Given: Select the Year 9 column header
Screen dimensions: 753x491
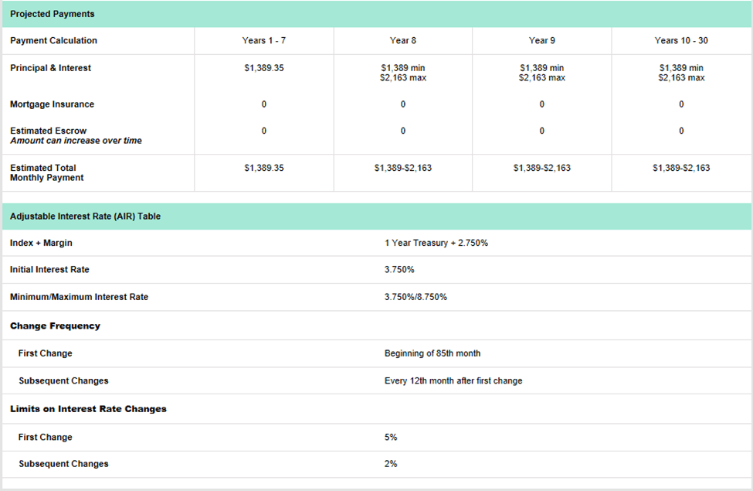Looking at the screenshot, I should point(541,40).
